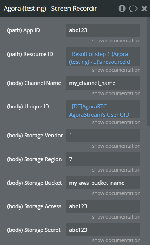Show documentation under Channel Name
The image size is (150, 245).
click(116, 93)
